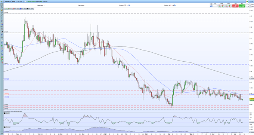Select the alert bell tool
This screenshot has width=254, height=135.
coord(2,10)
